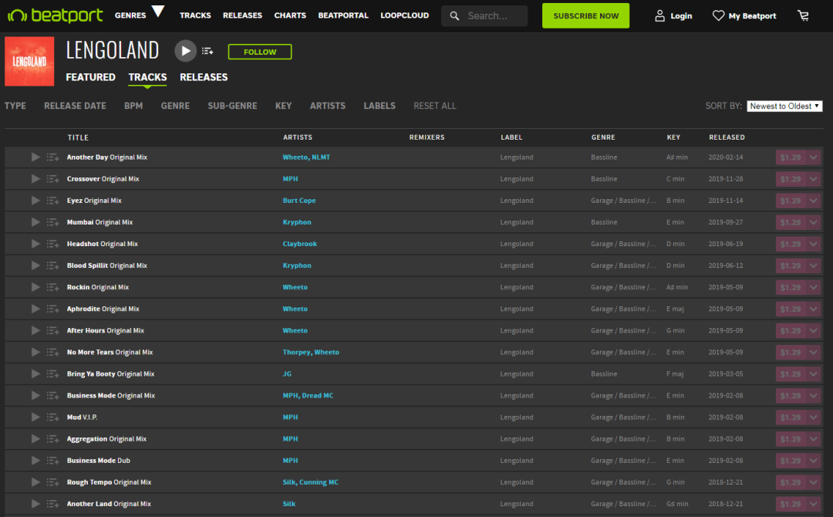The image size is (833, 517).
Task: Open Releases in the top navigation
Action: click(242, 15)
